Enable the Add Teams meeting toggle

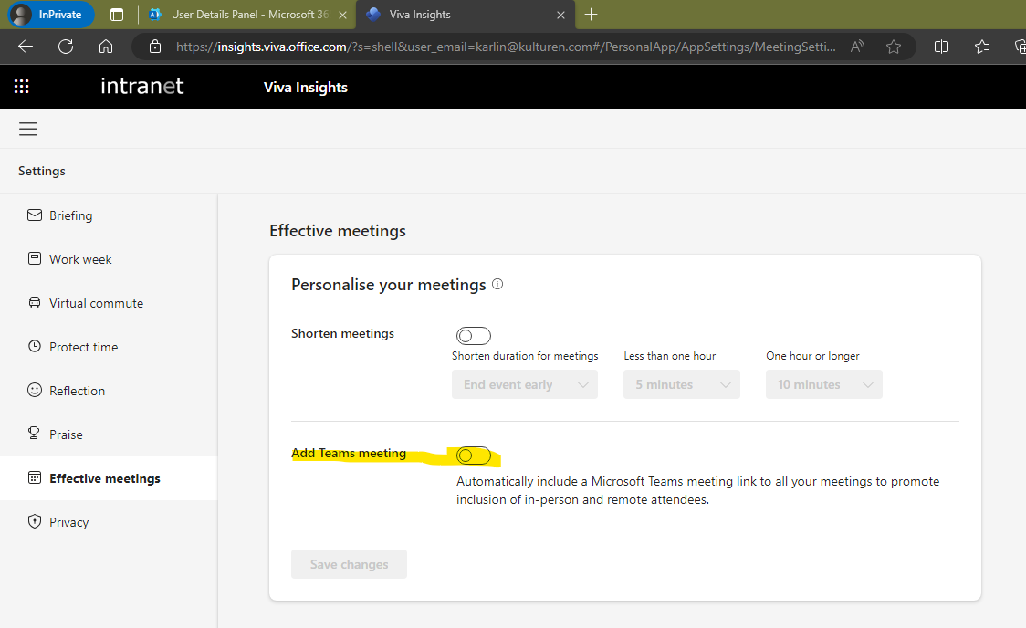click(x=474, y=455)
